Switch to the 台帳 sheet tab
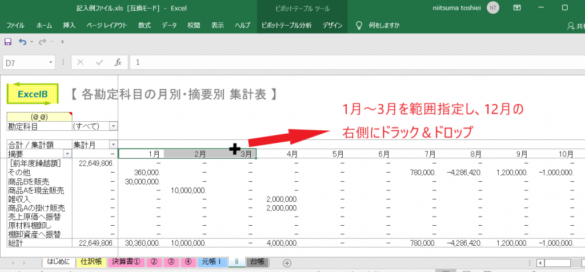The height and width of the screenshot is (272, 585). 258,262
